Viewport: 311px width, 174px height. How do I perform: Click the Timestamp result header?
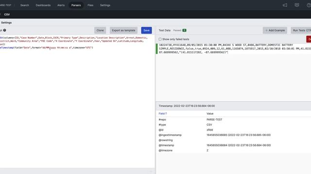pyautogui.click(x=187, y=106)
